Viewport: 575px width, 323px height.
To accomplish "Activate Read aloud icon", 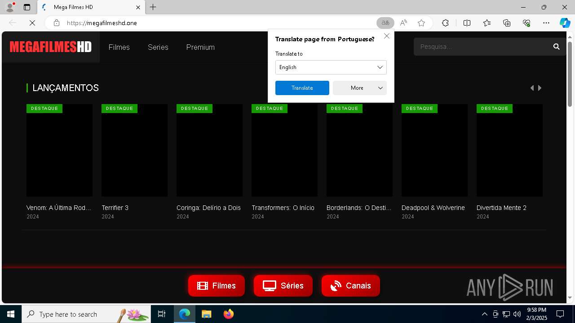I will pos(403,23).
